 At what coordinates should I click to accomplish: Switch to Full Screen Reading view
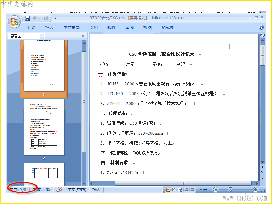coord(174,190)
